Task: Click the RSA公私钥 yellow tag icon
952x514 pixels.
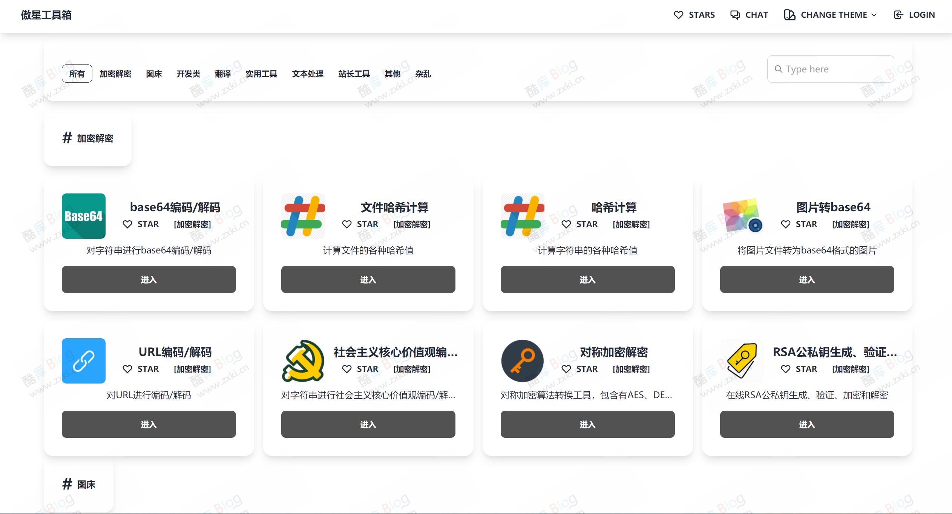Action: [742, 361]
